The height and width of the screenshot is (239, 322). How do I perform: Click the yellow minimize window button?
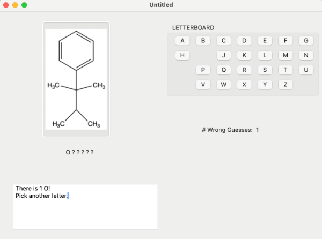[15, 5]
